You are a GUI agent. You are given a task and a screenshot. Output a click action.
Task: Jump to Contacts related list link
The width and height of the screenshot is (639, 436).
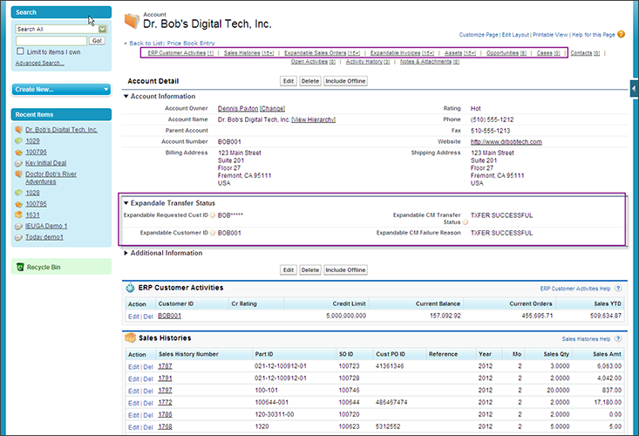coord(585,53)
